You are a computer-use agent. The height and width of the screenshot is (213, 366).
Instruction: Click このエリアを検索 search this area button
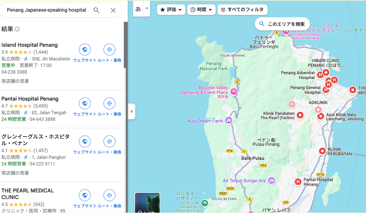coord(282,24)
